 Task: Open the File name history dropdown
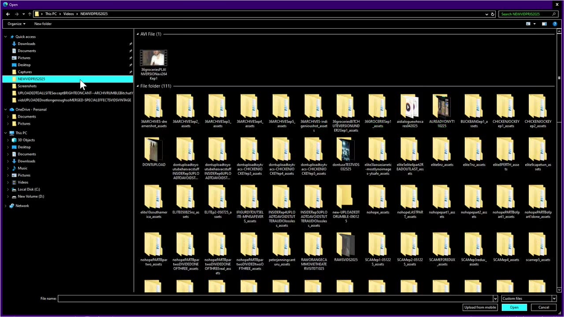point(495,299)
